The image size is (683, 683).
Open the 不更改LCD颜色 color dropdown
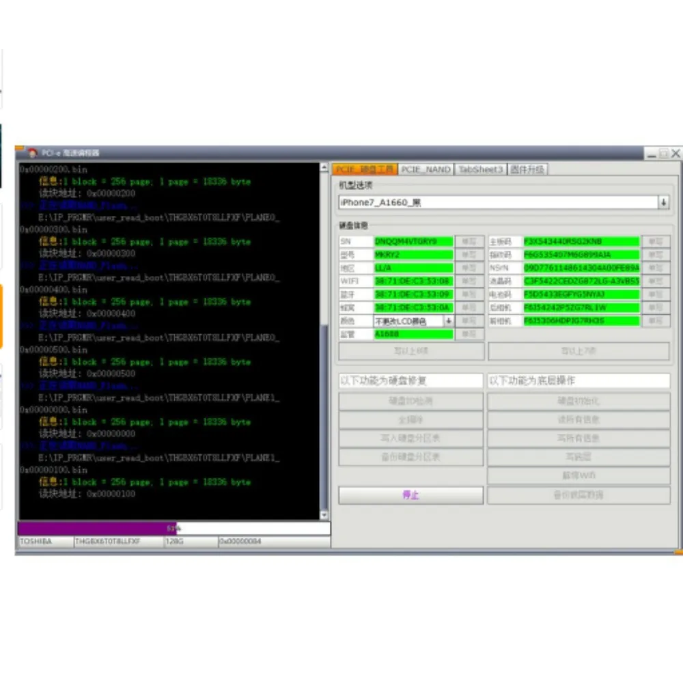(448, 321)
